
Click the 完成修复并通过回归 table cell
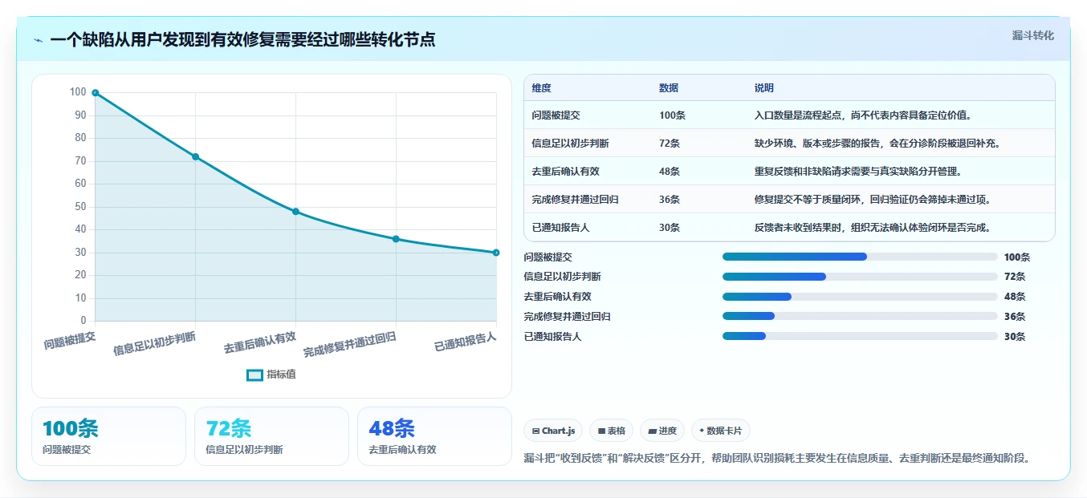click(x=575, y=200)
